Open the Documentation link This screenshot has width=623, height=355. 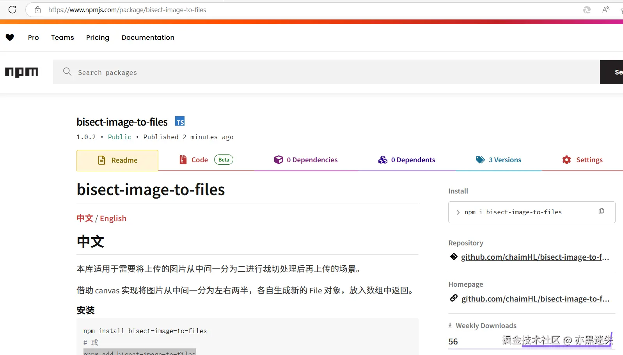tap(148, 37)
